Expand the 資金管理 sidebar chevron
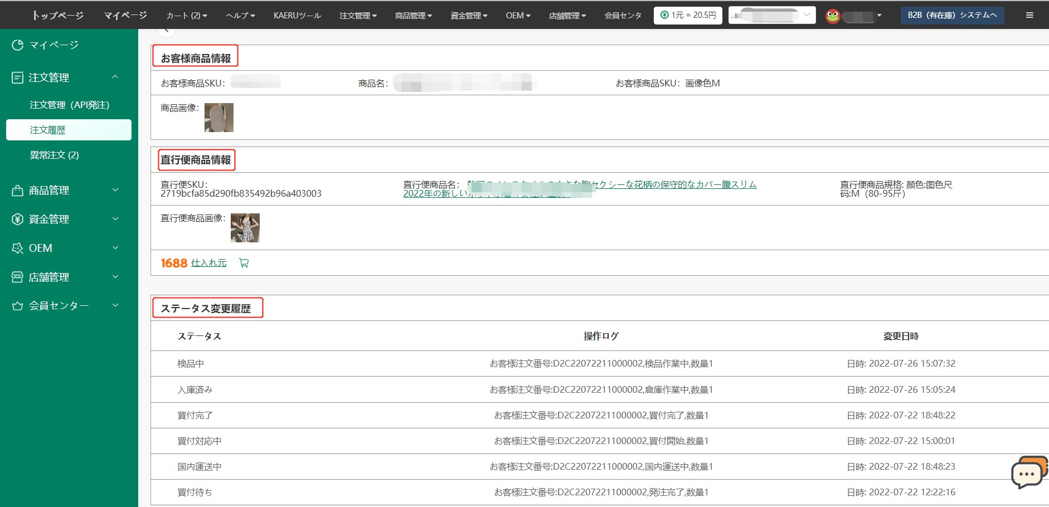 tap(115, 219)
